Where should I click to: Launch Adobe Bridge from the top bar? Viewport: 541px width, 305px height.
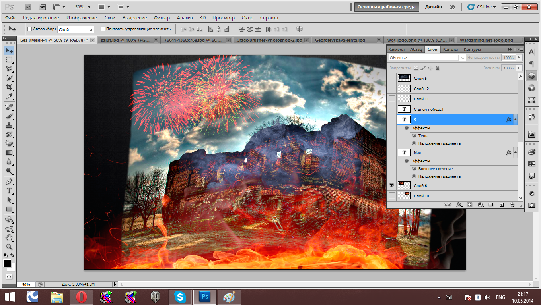28,7
